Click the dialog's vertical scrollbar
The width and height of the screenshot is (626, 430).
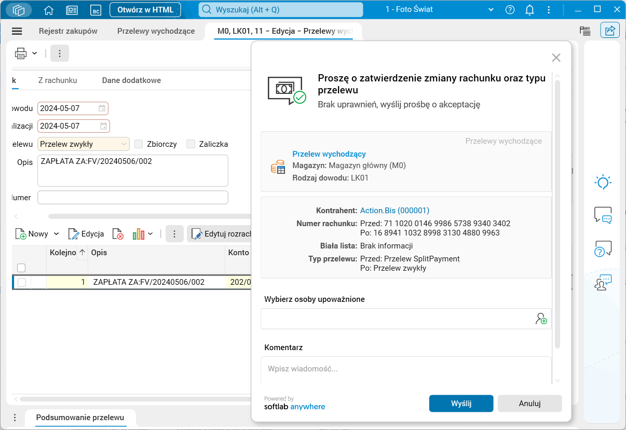click(x=557, y=207)
